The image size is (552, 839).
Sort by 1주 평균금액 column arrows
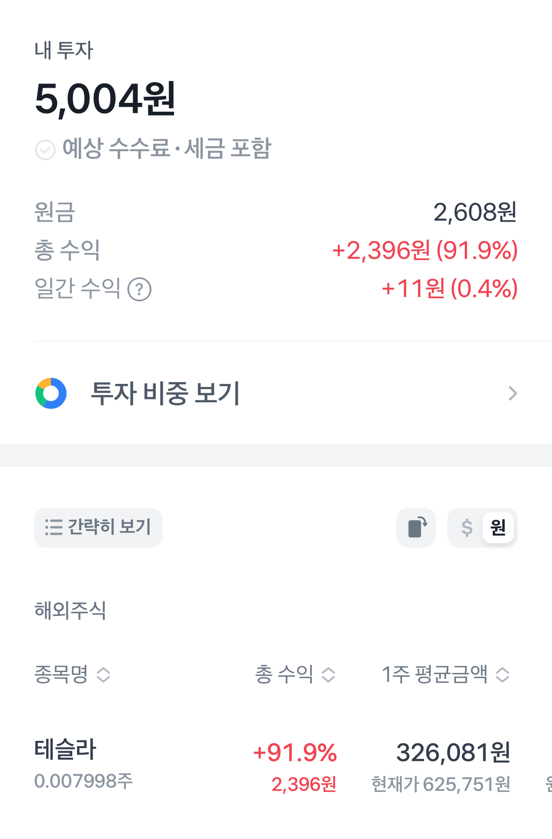[x=502, y=675]
